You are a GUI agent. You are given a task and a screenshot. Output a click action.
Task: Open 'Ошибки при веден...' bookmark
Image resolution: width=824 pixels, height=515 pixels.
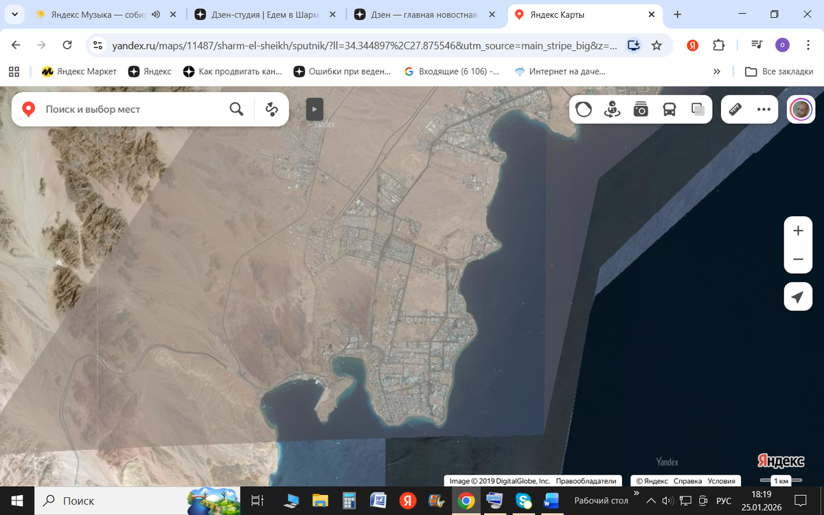click(342, 71)
